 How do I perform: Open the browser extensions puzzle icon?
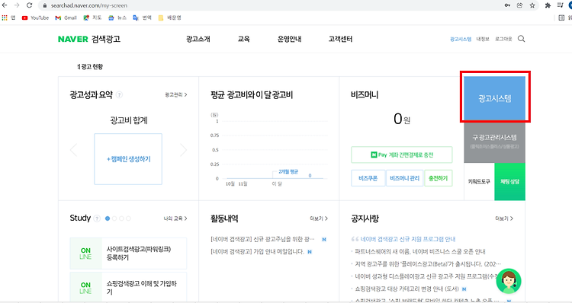coord(548,5)
